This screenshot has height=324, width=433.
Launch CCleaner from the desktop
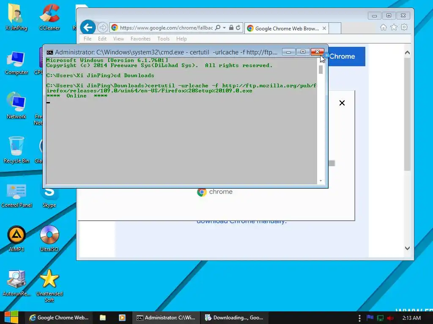pyautogui.click(x=49, y=16)
